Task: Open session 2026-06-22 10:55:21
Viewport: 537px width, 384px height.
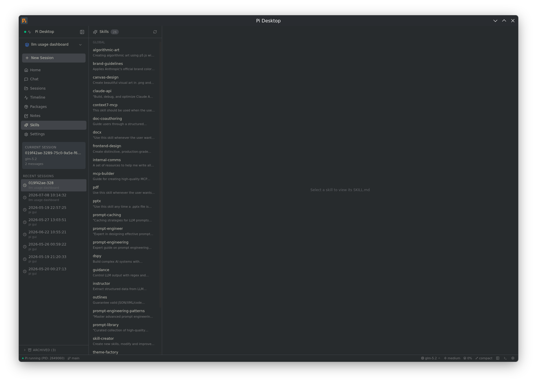Action: point(54,234)
